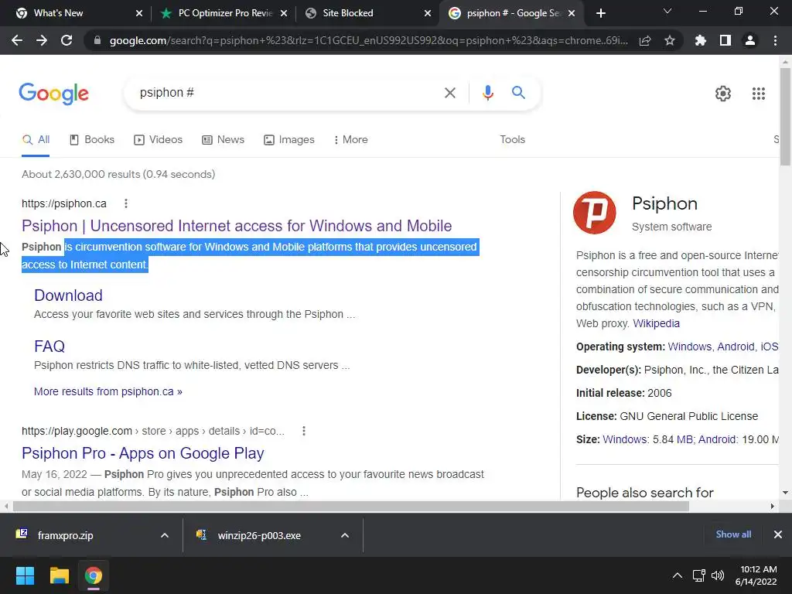The image size is (792, 594).
Task: Reload the current page
Action: click(x=67, y=40)
